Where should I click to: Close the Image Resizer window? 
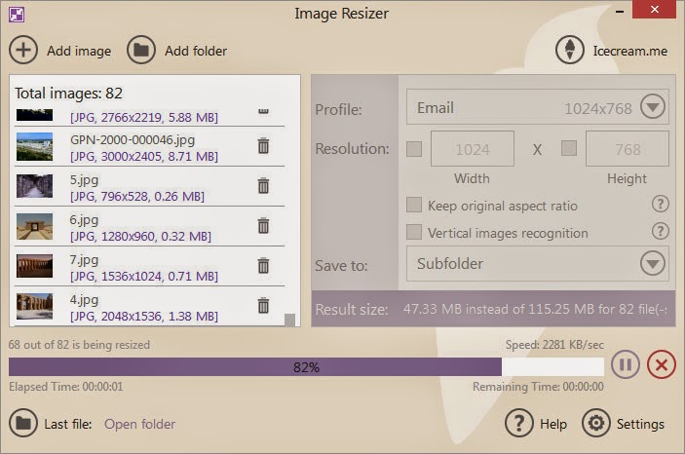(655, 9)
